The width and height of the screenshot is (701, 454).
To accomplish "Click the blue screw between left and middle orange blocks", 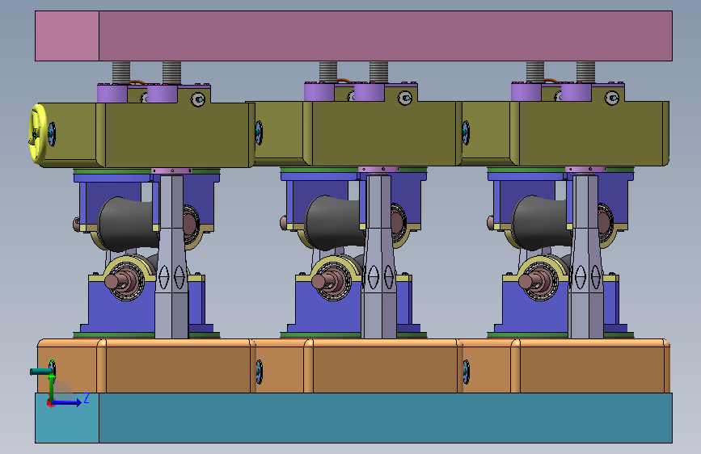I will click(x=260, y=372).
